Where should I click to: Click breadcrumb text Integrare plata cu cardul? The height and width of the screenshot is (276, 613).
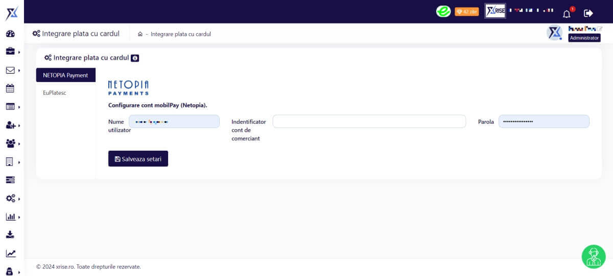tap(181, 34)
